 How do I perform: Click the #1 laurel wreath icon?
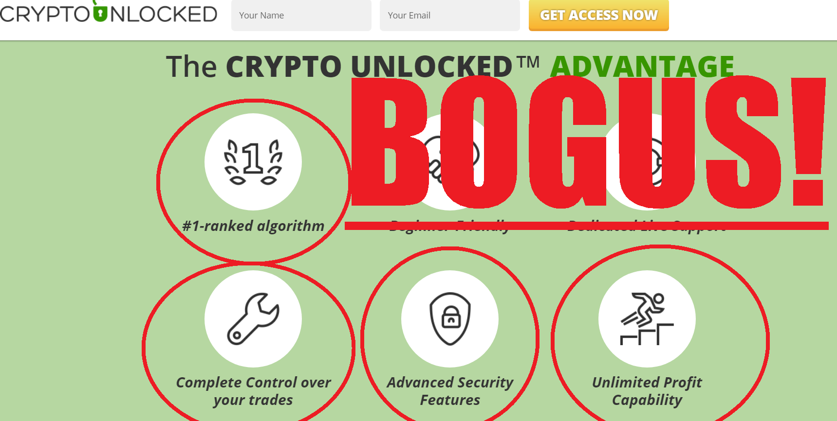pos(253,162)
